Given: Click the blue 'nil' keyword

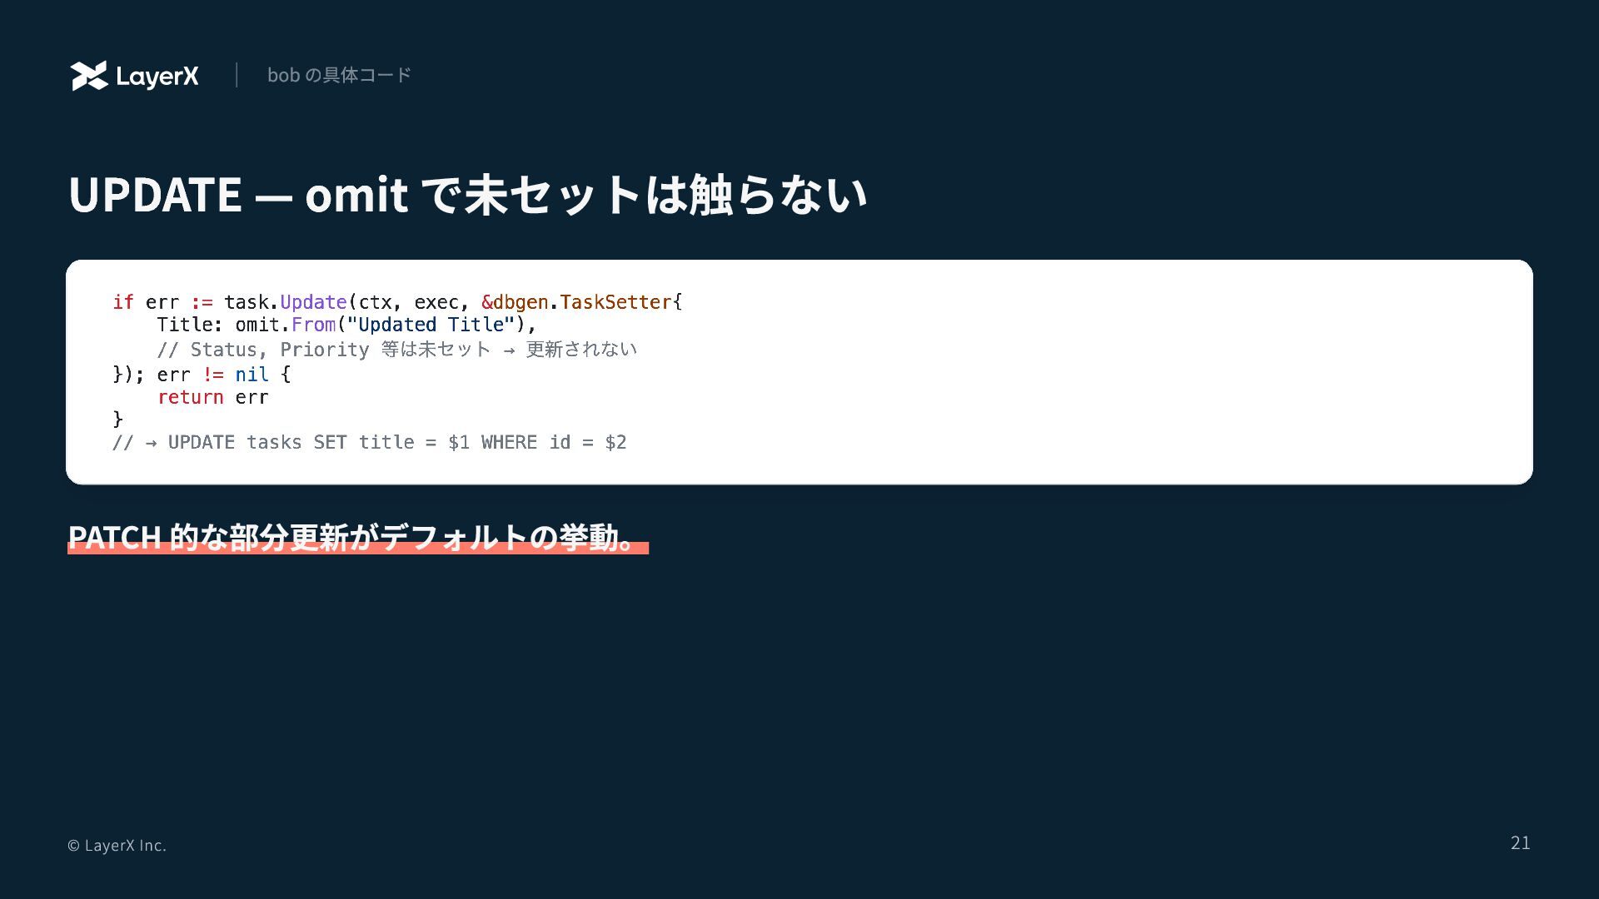Looking at the screenshot, I should (x=252, y=375).
